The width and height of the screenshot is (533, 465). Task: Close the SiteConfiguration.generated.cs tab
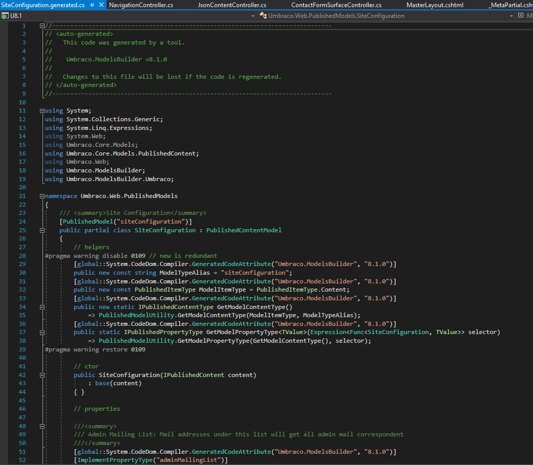click(101, 5)
